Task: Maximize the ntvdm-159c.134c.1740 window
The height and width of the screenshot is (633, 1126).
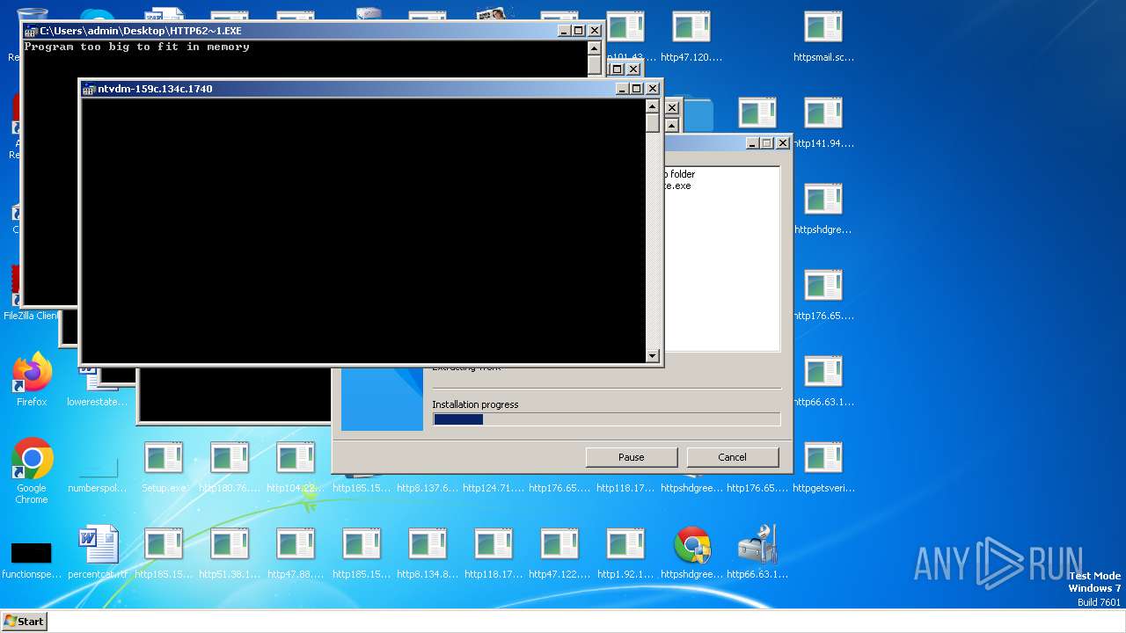Action: tap(636, 89)
